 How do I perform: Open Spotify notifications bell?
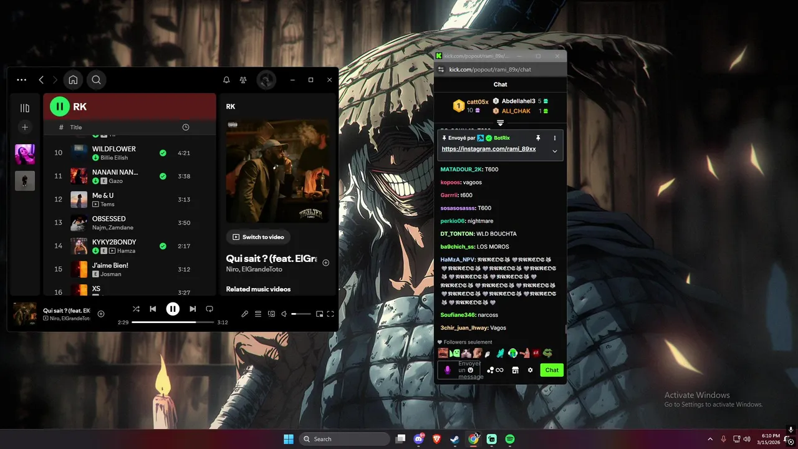pos(226,80)
